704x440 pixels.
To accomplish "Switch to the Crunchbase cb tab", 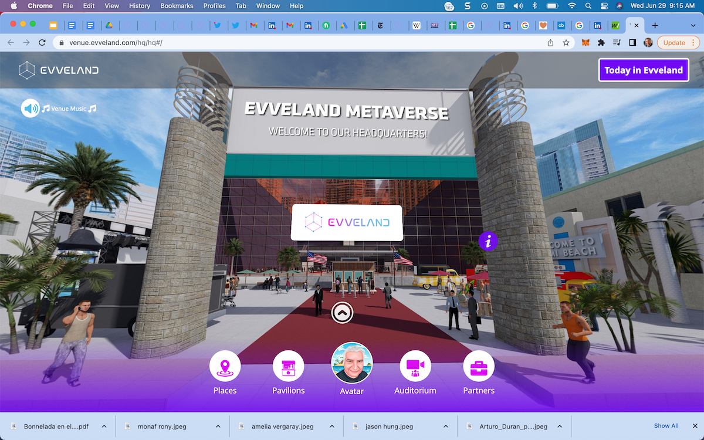I will (x=561, y=25).
